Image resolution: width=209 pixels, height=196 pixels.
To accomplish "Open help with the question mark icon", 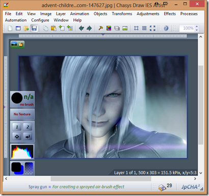I will [166, 28].
